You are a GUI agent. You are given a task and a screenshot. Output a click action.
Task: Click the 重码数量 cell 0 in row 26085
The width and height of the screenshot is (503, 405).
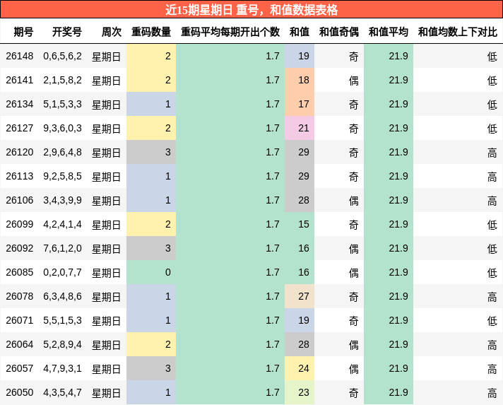tap(151, 272)
